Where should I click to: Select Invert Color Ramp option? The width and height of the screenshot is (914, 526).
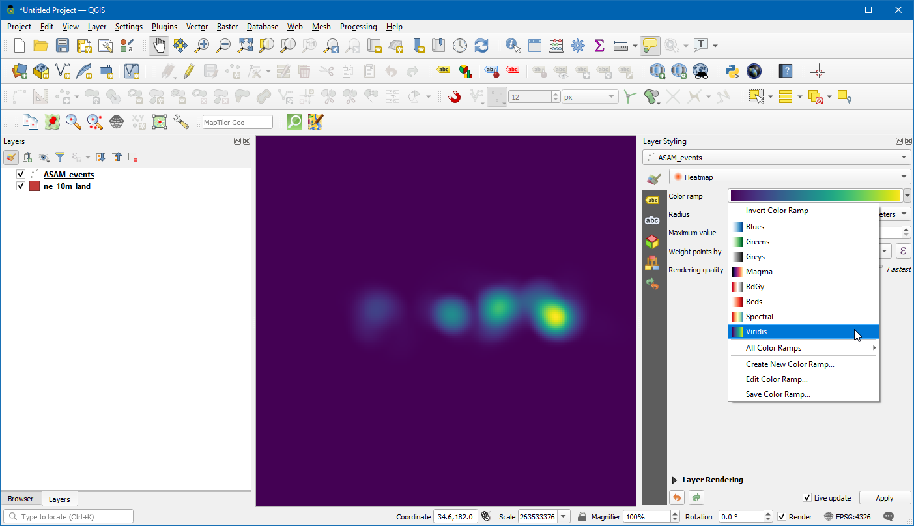(x=777, y=211)
